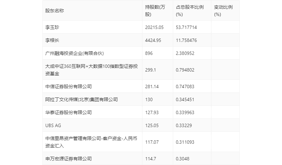
Task: Click the holding value 281.14
Action: pyautogui.click(x=152, y=86)
